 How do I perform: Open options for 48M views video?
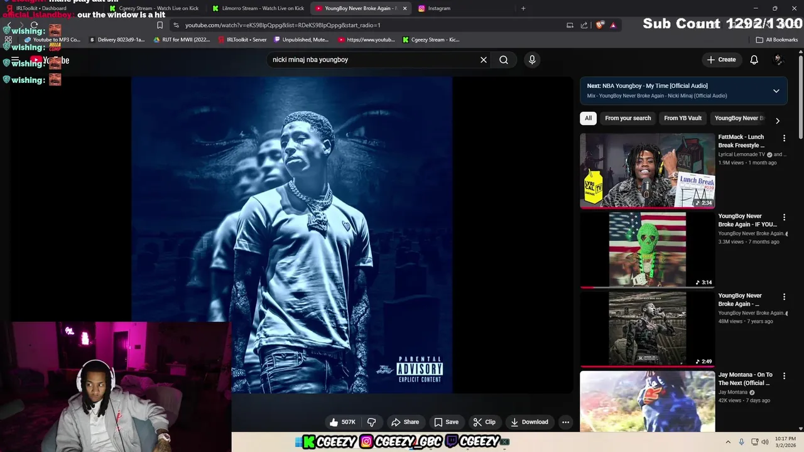(x=784, y=296)
